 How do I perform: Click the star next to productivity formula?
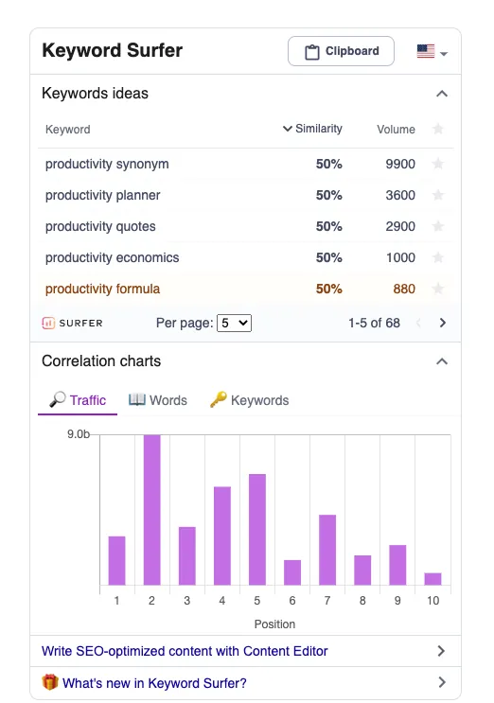tap(438, 289)
